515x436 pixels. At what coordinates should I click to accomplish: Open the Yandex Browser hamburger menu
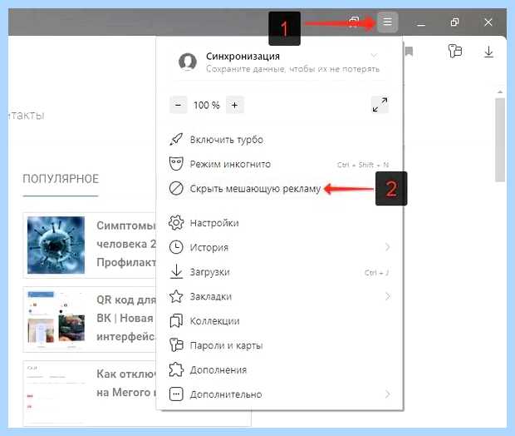388,22
